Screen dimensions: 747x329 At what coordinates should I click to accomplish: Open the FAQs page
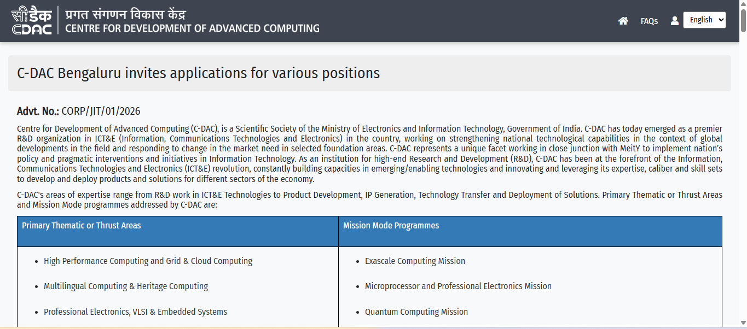tap(649, 21)
